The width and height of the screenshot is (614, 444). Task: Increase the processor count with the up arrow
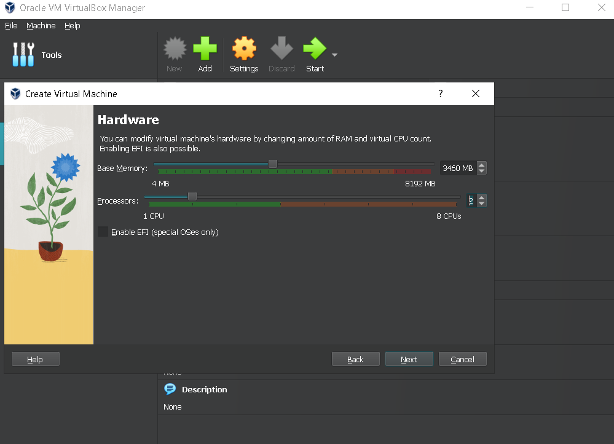pos(482,197)
